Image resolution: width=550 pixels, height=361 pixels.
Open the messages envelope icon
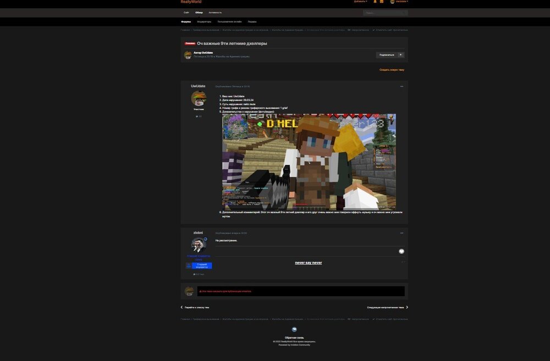[382, 2]
